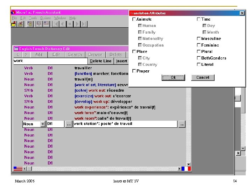Click the Dictionary Edit window system menu icon
Image resolution: width=252 pixels, height=189 pixels.
click(16, 49)
